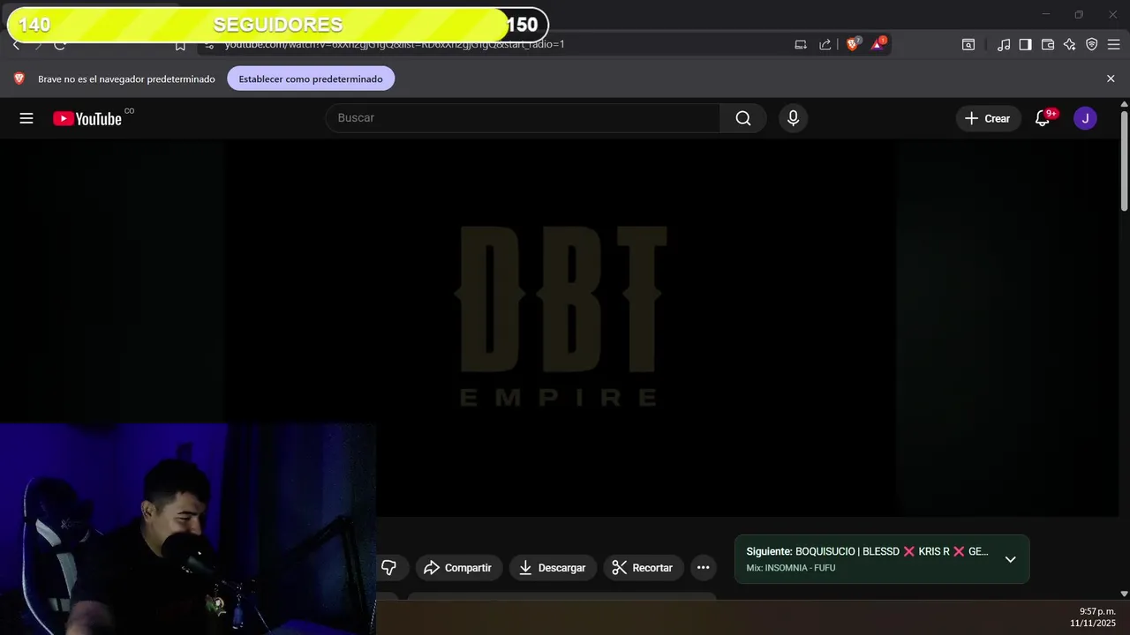Viewport: 1130px width, 635px height.
Task: Open YouTube notifications bell
Action: tap(1043, 118)
